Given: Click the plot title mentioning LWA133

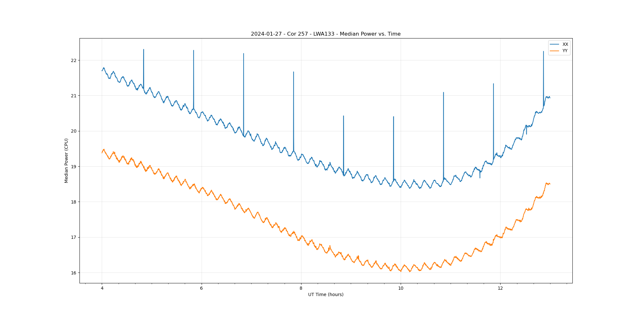Looking at the screenshot, I should point(326,34).
